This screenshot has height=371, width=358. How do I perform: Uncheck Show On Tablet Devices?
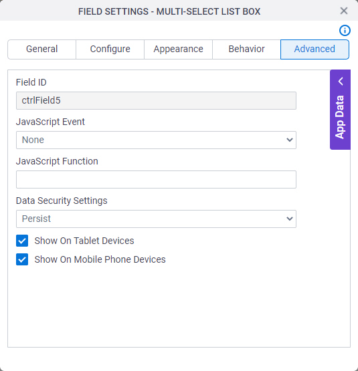click(x=22, y=241)
